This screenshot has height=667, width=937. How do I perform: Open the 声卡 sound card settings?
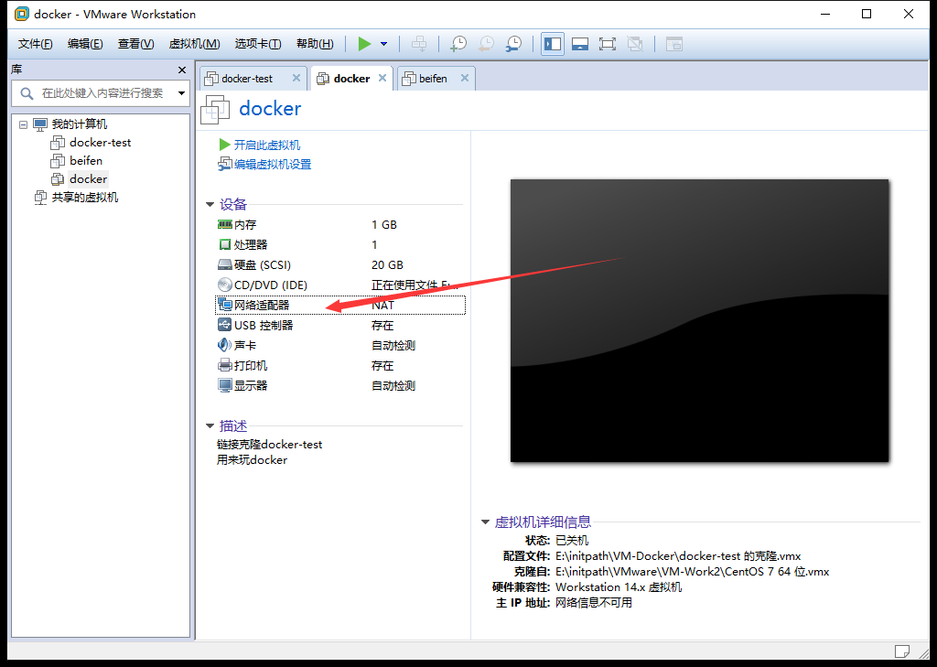(x=241, y=345)
